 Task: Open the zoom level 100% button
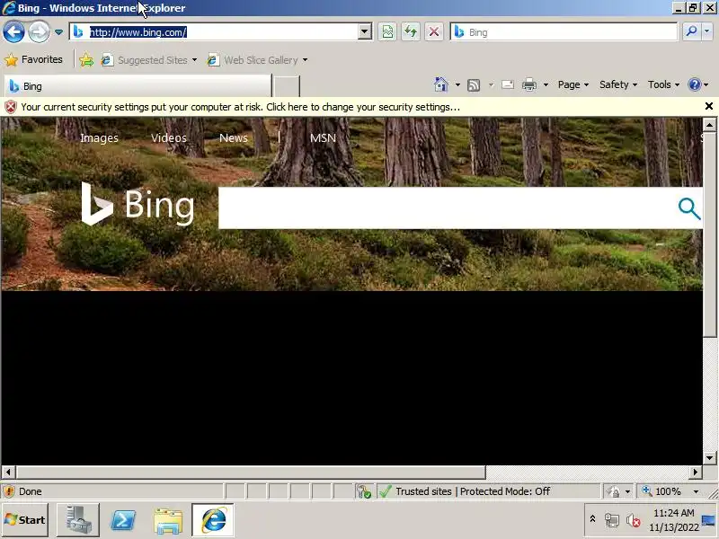click(662, 491)
